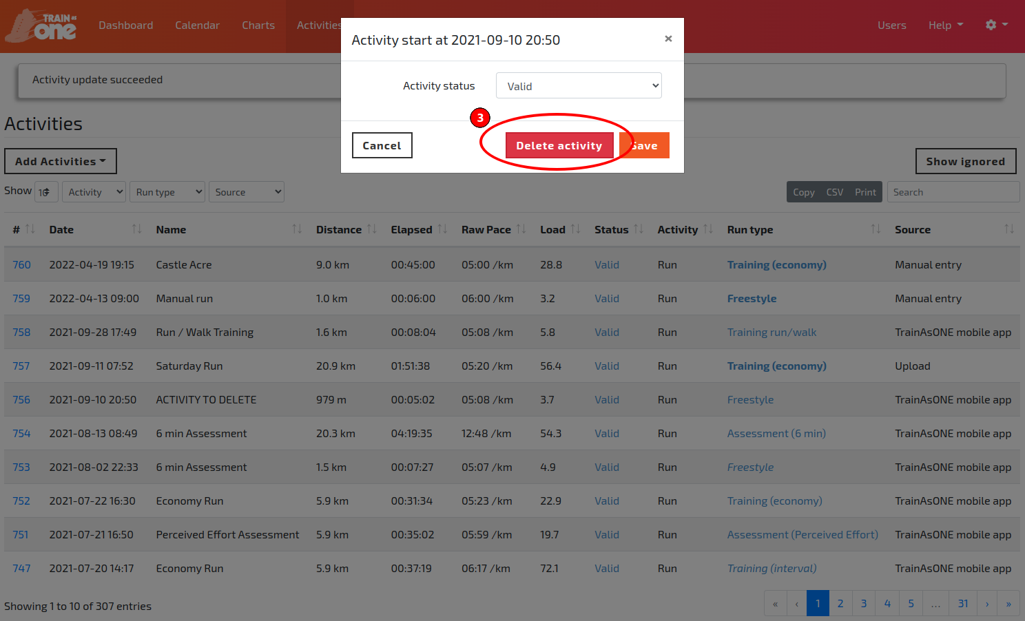Click Cancel in the dialog

point(382,145)
